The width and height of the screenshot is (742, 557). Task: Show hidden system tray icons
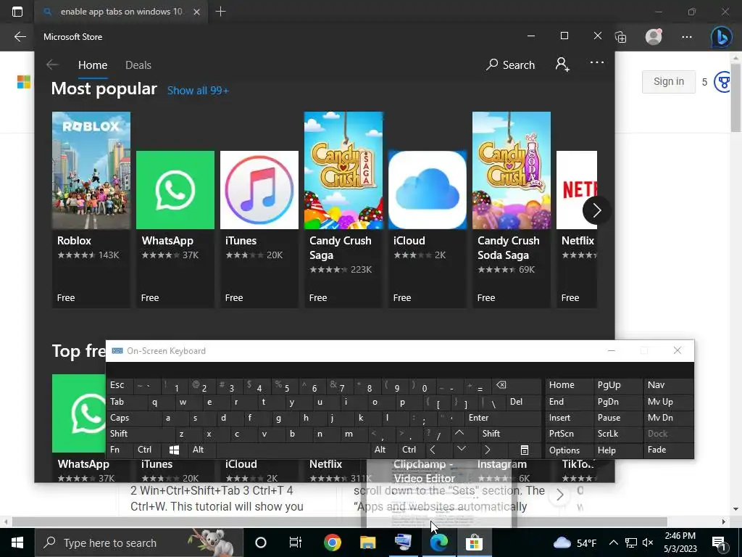pyautogui.click(x=613, y=542)
